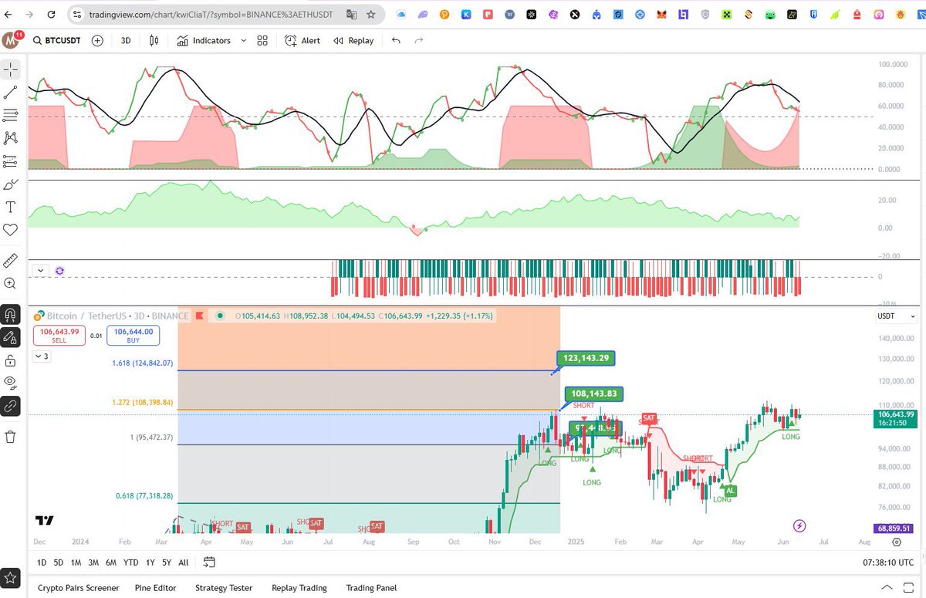Toggle drawings sync link icon
926x598 pixels.
coord(11,406)
